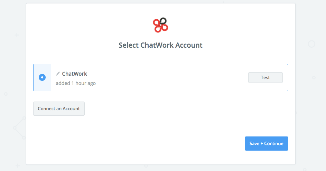The width and height of the screenshot is (326, 171).
Task: Click the ChatWork flower logo
Action: (160, 25)
